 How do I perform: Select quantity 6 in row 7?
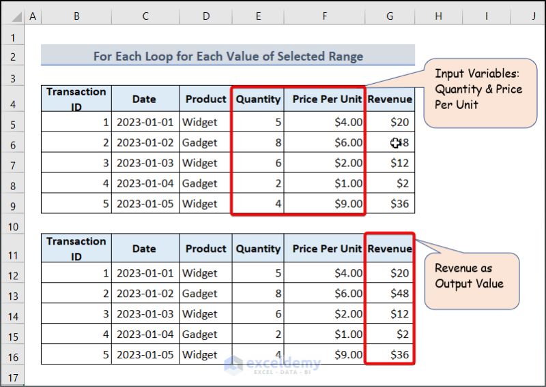[258, 162]
